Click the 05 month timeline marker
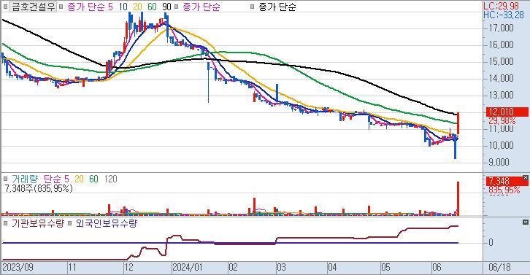 (x=385, y=268)
